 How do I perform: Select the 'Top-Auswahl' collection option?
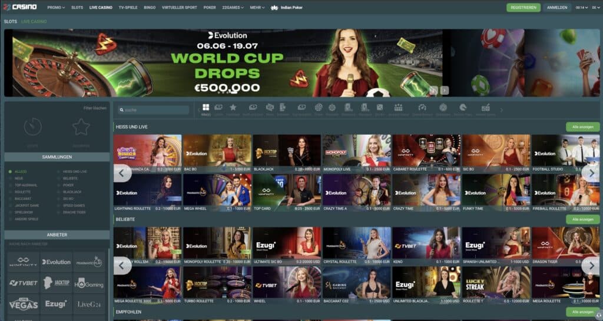click(23, 185)
